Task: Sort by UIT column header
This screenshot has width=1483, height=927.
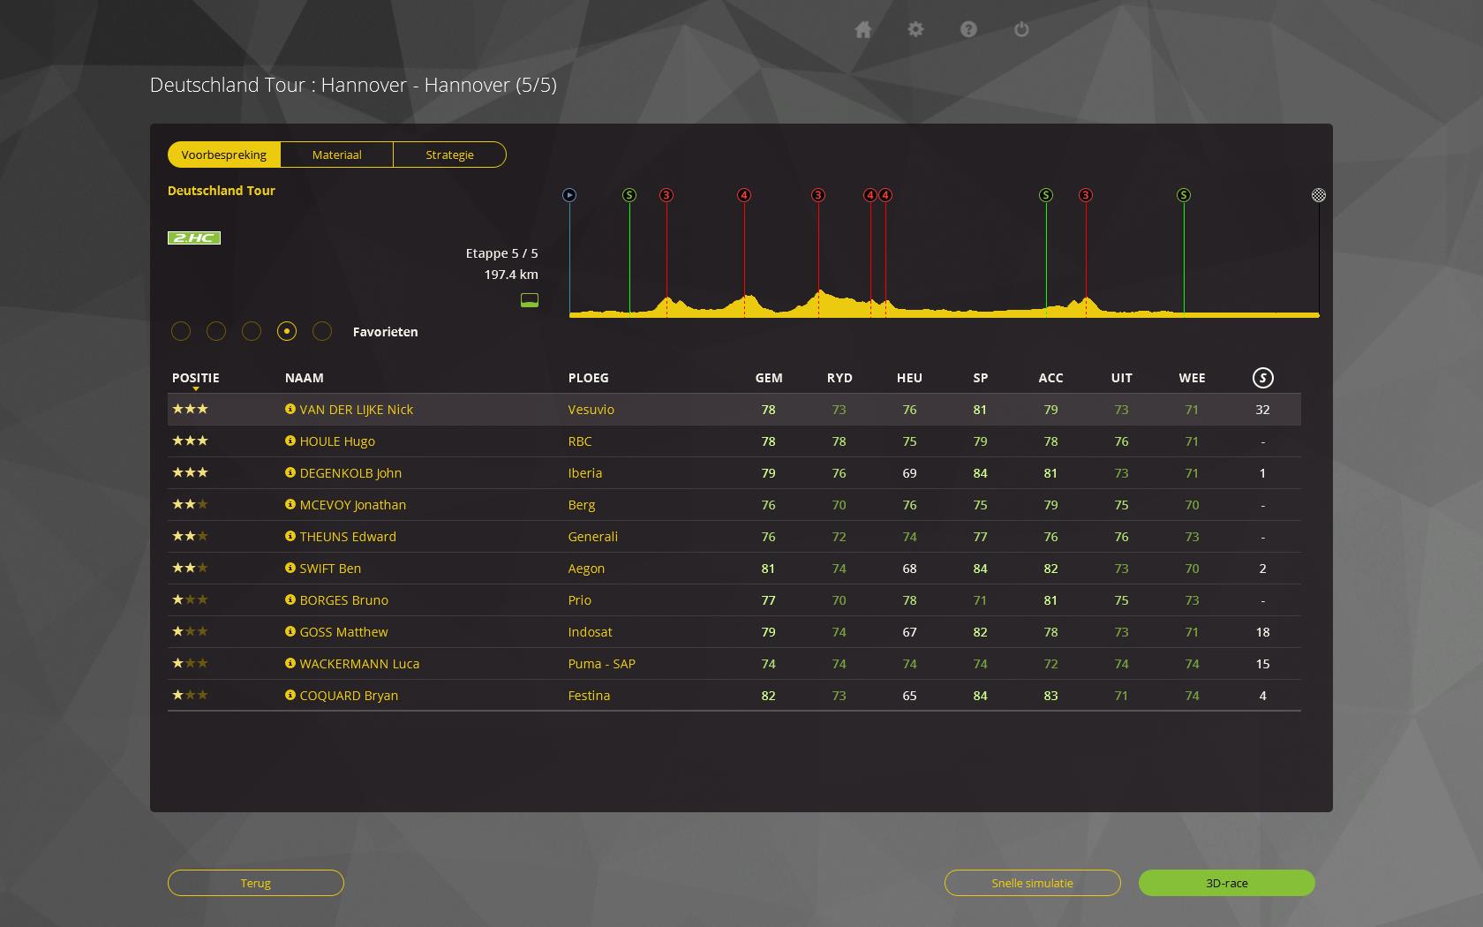Action: click(1121, 378)
